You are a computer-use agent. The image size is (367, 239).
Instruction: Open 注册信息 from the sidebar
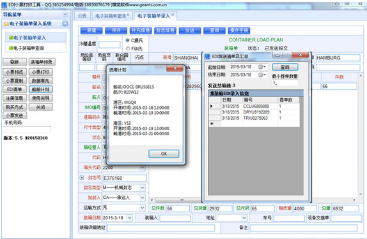click(x=15, y=98)
